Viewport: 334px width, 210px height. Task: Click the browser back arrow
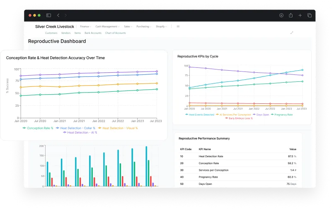point(58,15)
